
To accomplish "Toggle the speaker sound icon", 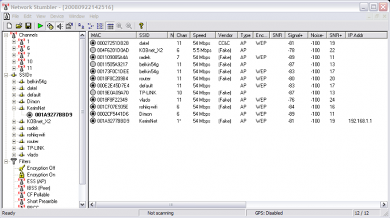I will (60, 26).
